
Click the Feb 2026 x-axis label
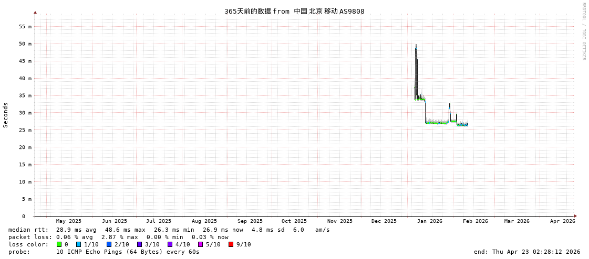[x=475, y=221]
